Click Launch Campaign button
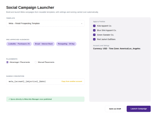 [x=139, y=109]
